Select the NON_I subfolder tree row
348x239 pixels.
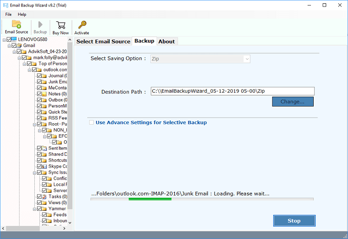[54, 130]
